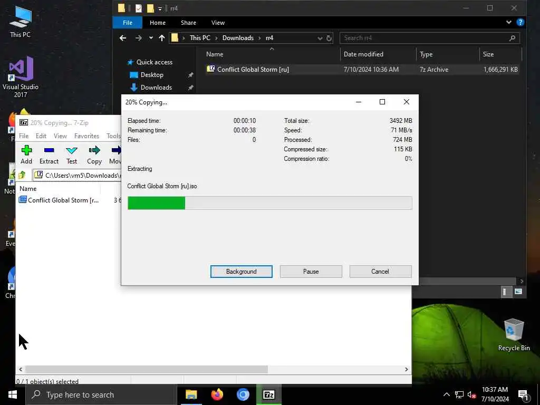Open Quick Access Toolbar customize dropdown

160,8
